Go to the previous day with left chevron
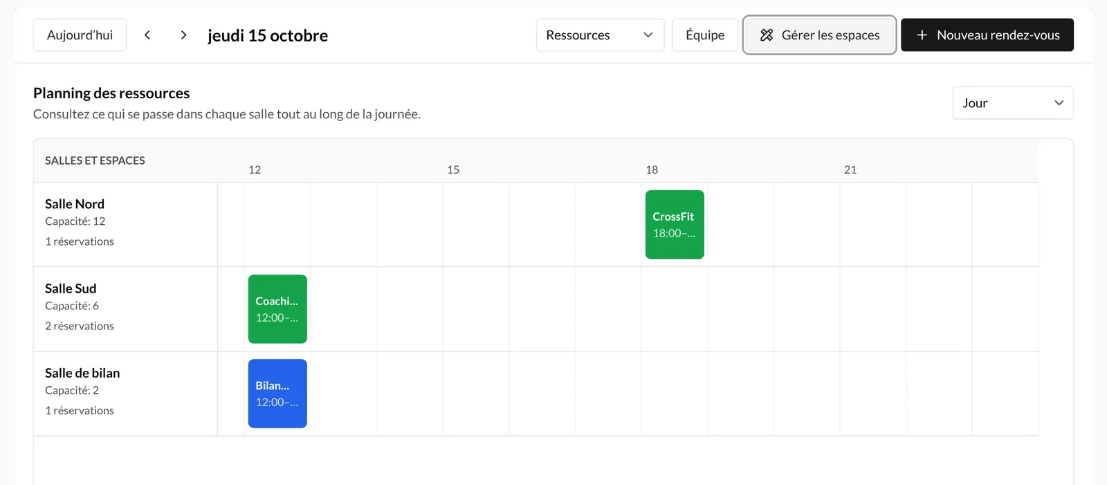Image resolution: width=1107 pixels, height=485 pixels. click(x=147, y=35)
